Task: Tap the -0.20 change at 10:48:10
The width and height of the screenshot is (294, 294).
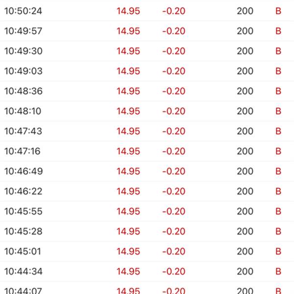Action: (174, 111)
